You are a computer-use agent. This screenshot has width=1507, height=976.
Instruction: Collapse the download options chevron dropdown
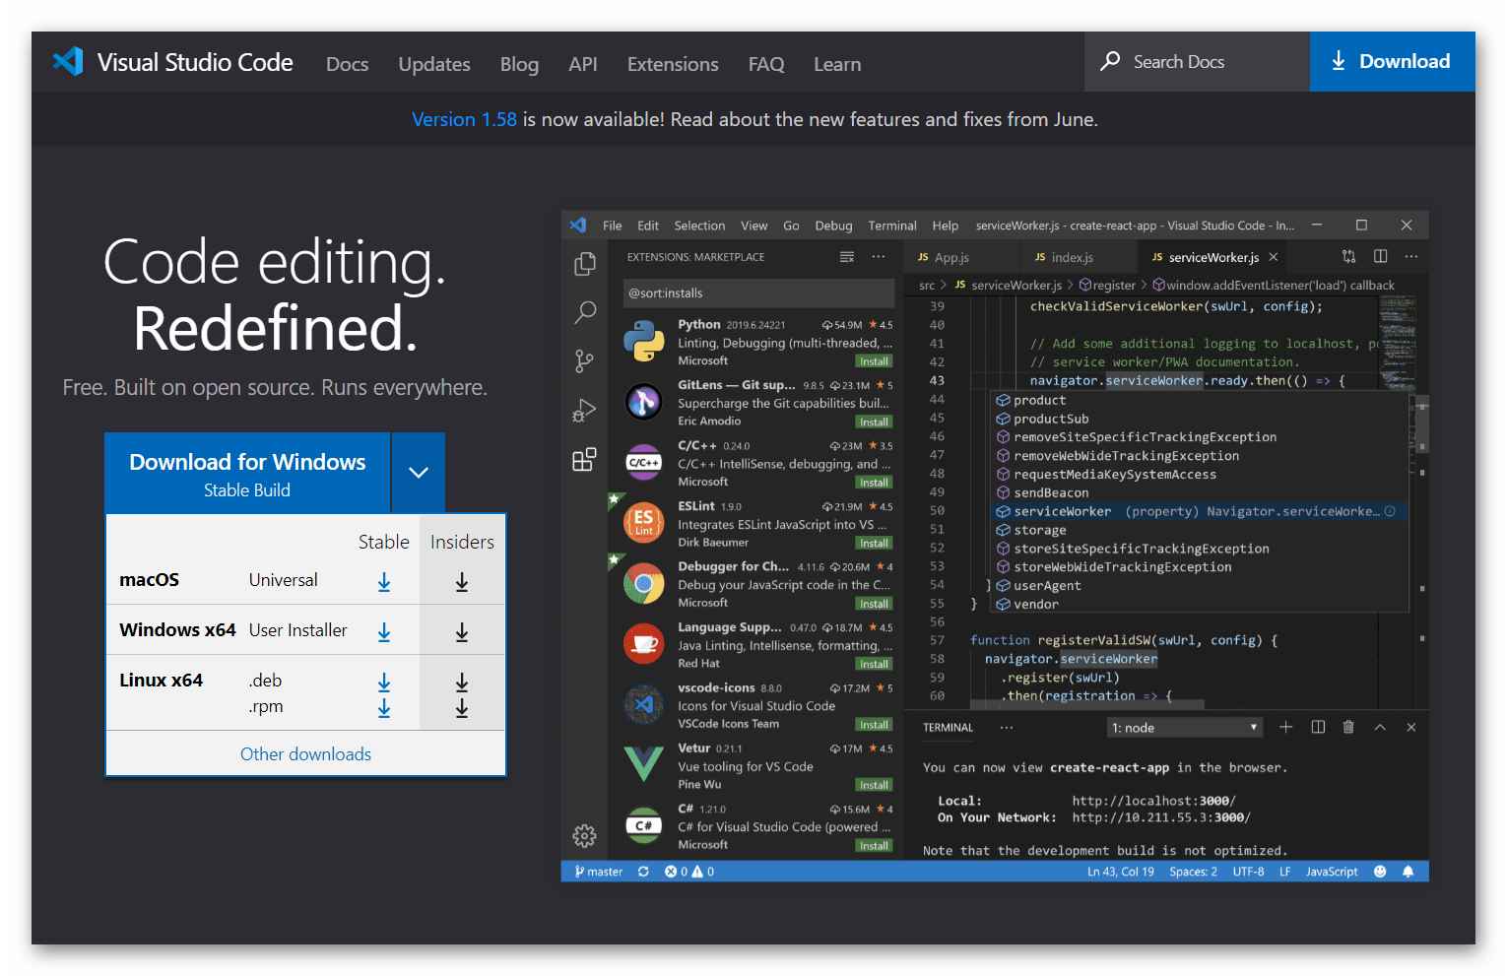419,473
